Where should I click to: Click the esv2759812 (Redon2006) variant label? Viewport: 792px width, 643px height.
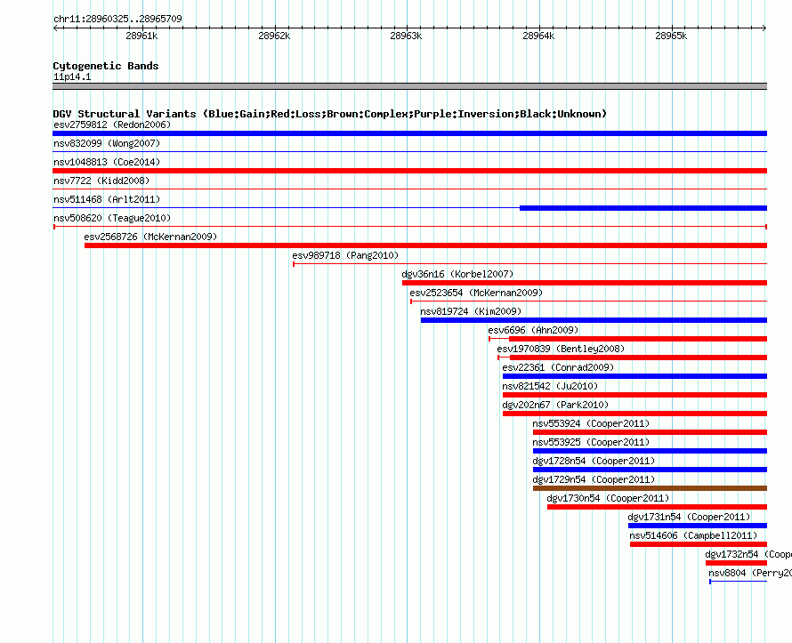112,125
